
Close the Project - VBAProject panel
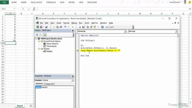pyautogui.click(x=73, y=31)
